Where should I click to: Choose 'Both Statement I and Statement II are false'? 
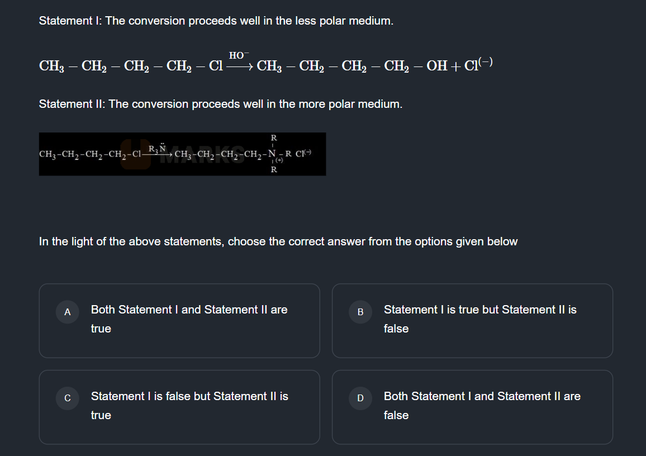[x=482, y=405]
